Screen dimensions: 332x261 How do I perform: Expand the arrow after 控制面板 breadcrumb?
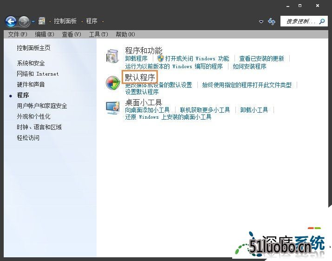pyautogui.click(x=82, y=21)
